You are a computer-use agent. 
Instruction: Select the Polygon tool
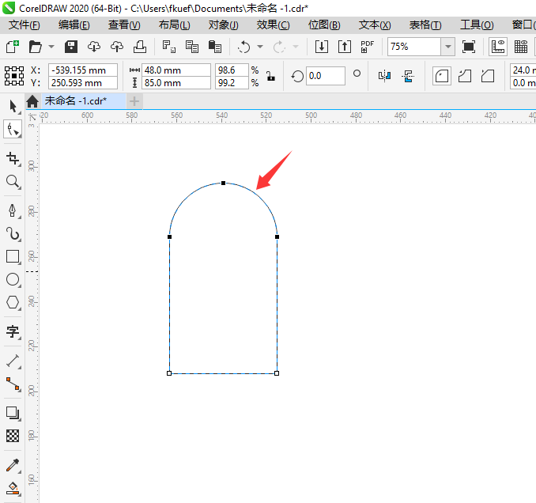click(13, 302)
